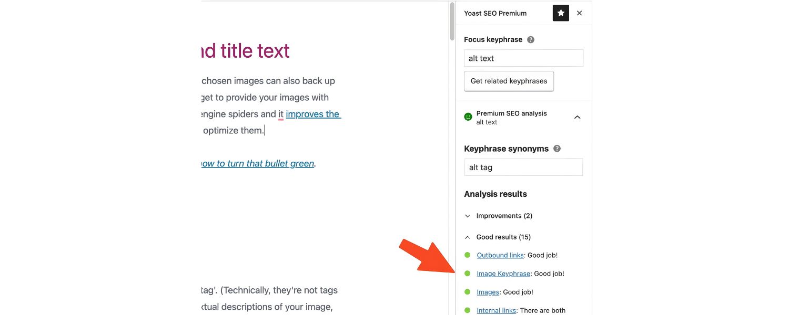Open the Outbound links result link
Image resolution: width=789 pixels, height=315 pixels.
tap(500, 255)
